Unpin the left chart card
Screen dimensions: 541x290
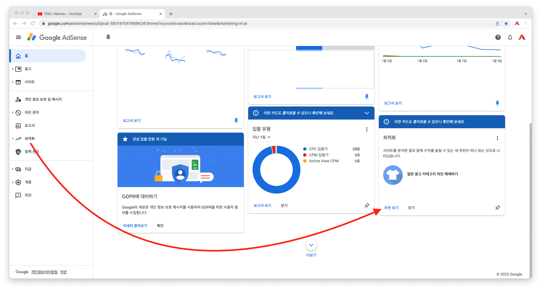[x=236, y=121]
